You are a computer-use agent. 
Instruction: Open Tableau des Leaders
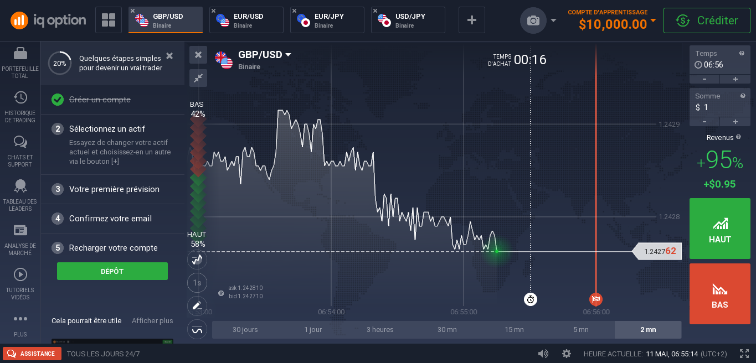coord(20,195)
